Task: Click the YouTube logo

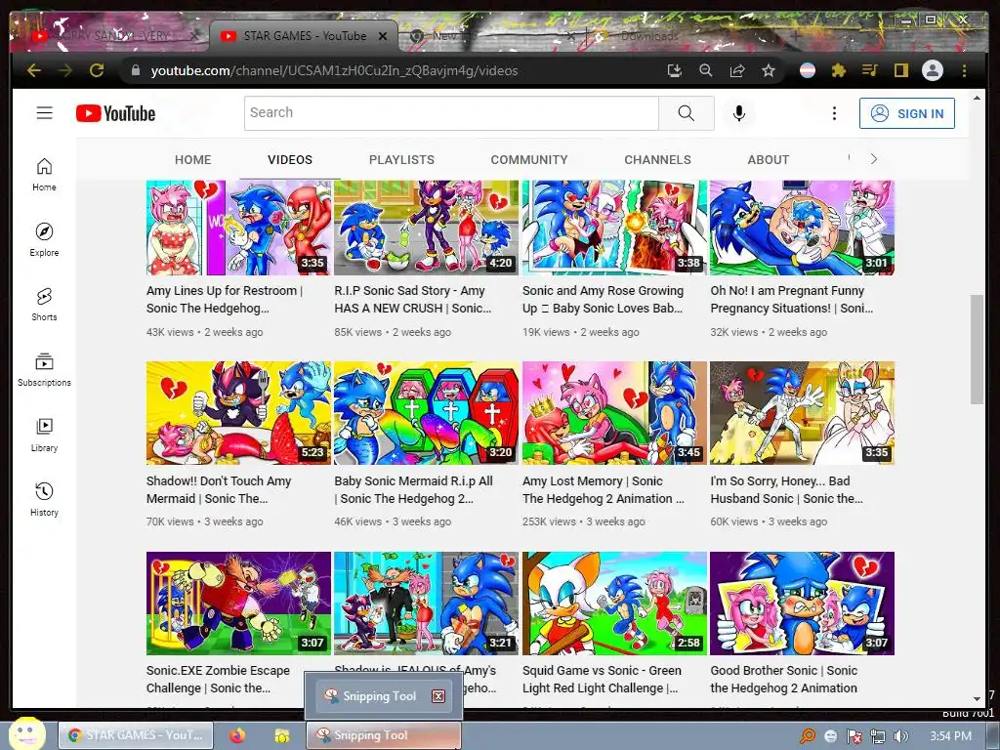Action: click(115, 113)
